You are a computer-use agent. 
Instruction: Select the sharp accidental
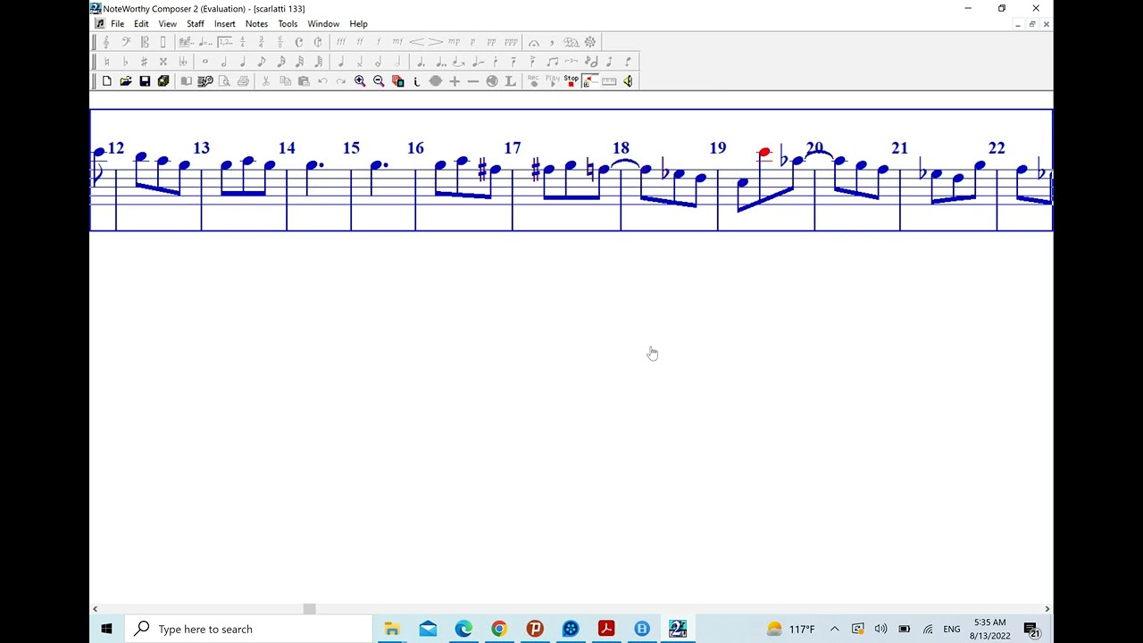point(144,62)
